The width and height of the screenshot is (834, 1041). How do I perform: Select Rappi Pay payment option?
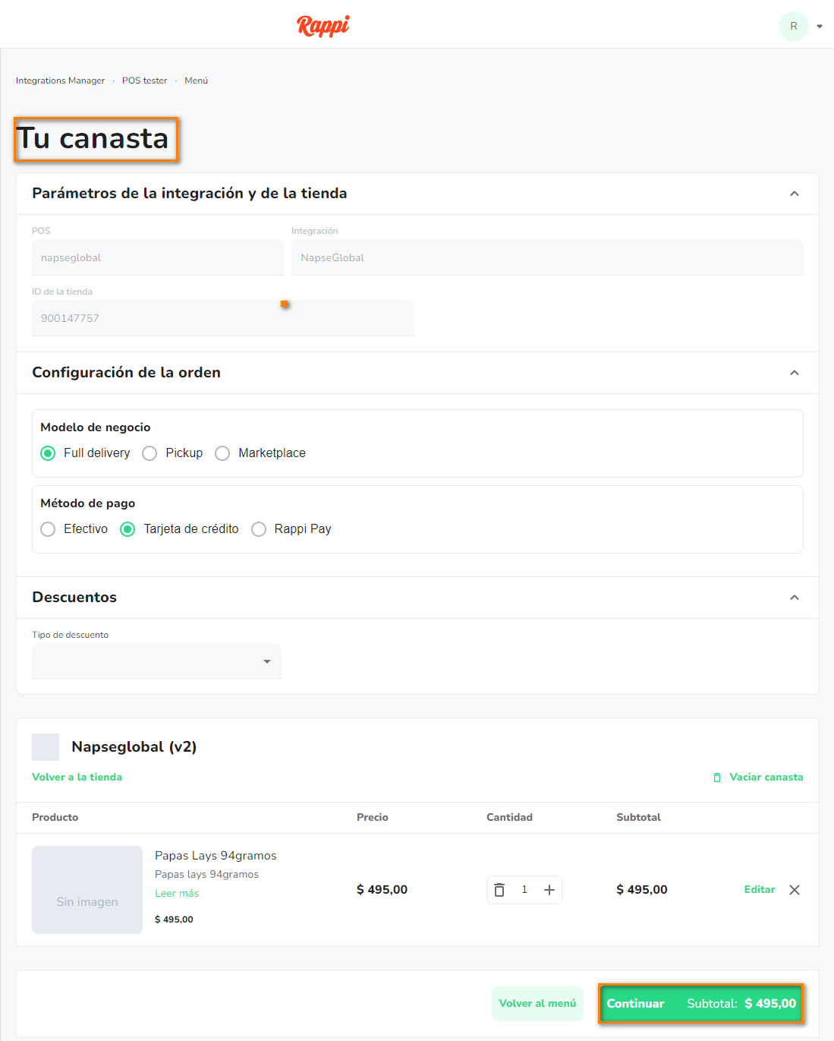coord(259,529)
